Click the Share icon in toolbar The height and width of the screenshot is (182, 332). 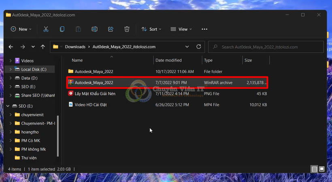coord(111,29)
